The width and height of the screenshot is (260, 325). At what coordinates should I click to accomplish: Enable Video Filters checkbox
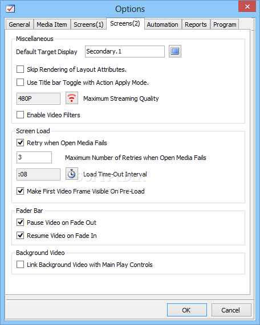coord(20,114)
